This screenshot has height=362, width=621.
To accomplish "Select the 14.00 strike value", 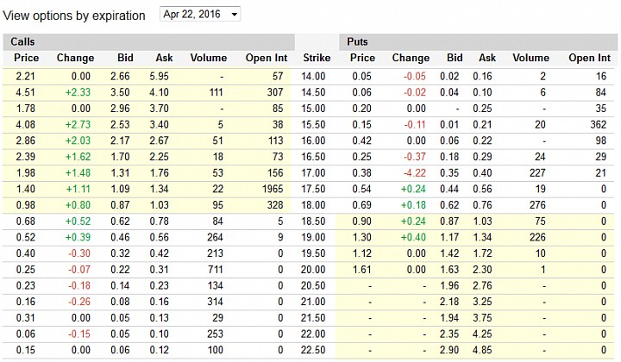I will click(x=313, y=76).
